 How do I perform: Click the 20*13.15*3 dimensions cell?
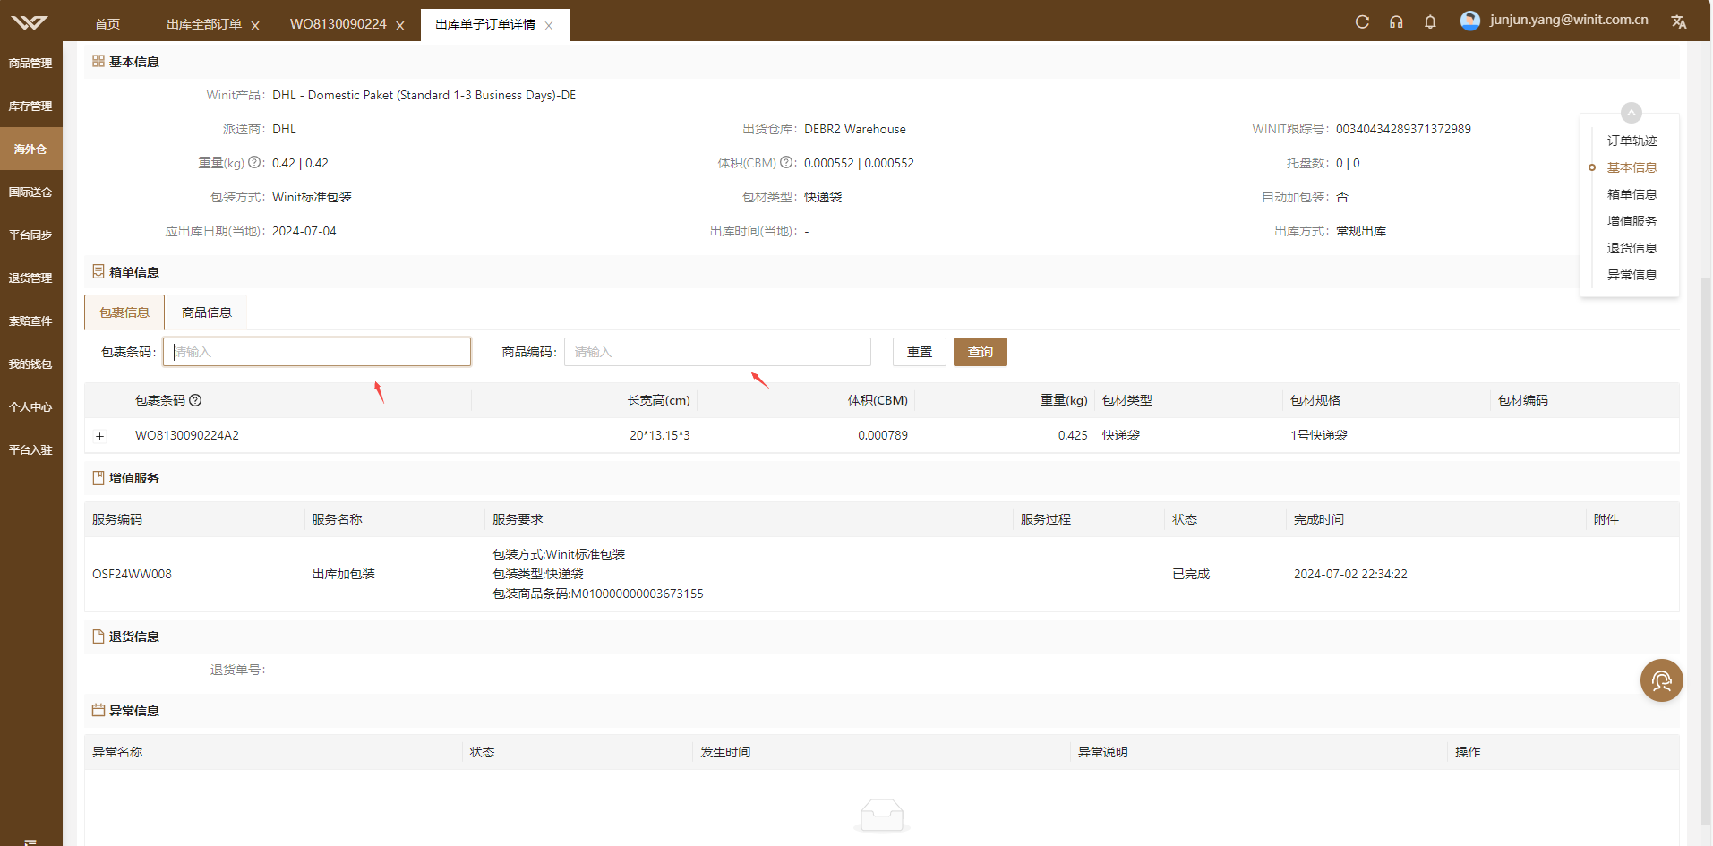660,435
